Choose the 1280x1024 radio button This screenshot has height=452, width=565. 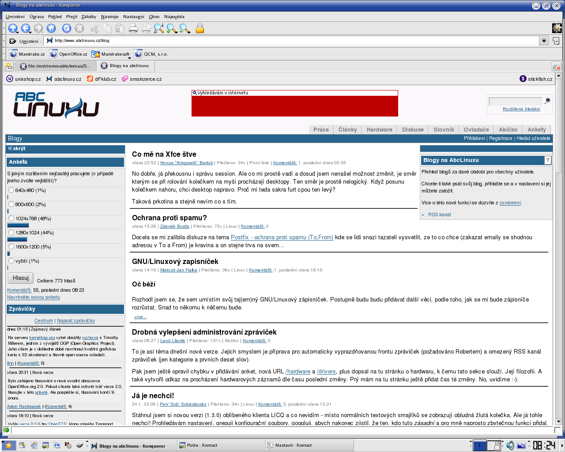11,233
